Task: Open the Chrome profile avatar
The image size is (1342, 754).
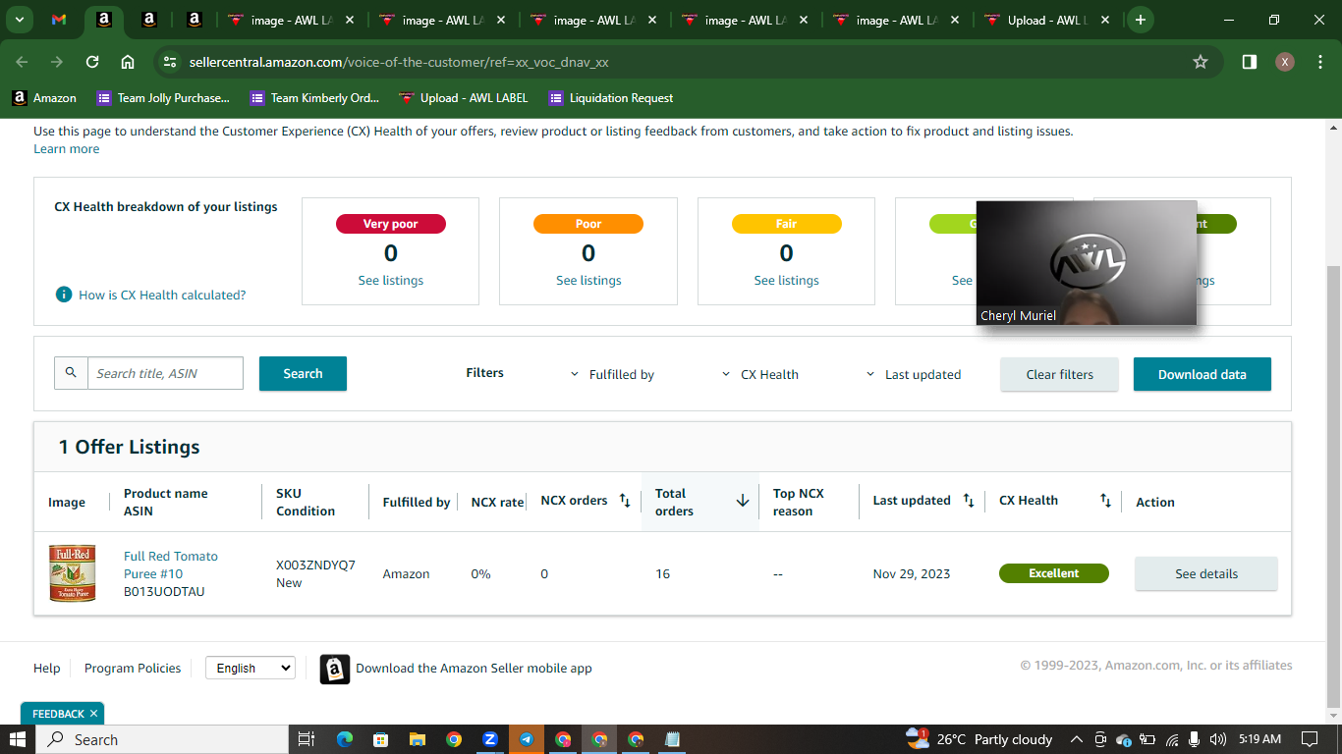Action: pos(1285,62)
